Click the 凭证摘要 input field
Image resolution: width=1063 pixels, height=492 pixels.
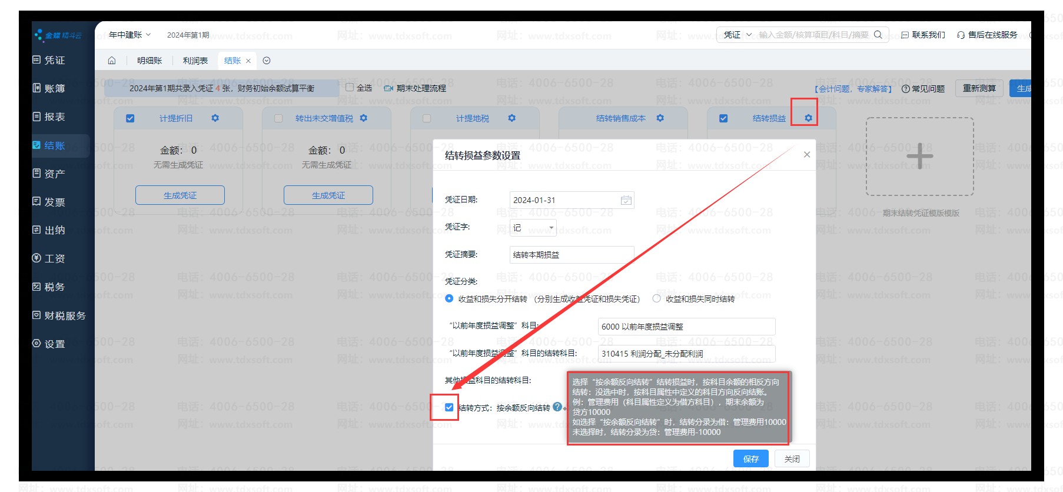click(571, 255)
